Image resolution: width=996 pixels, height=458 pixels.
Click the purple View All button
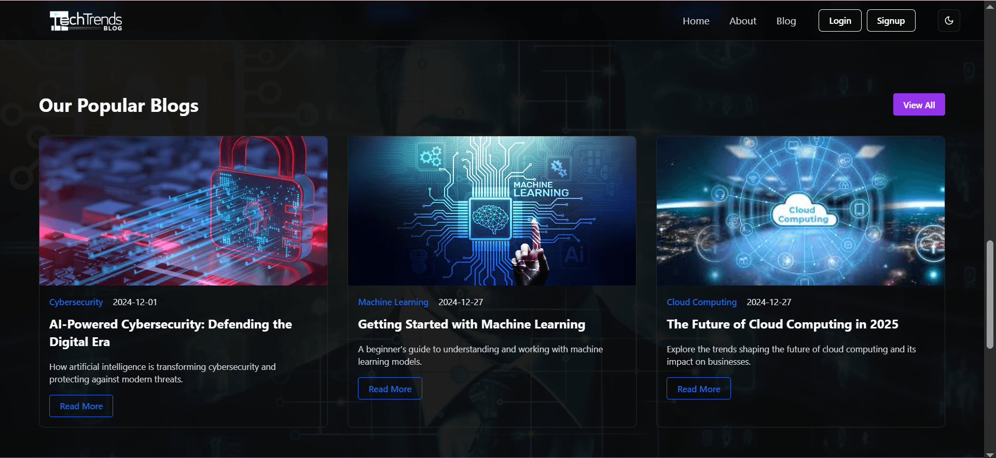pyautogui.click(x=919, y=105)
